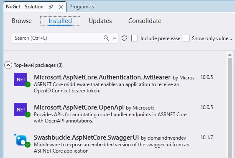The height and width of the screenshot is (158, 235).
Task: Click the 'by Microsoft' author text
Action: click(x=140, y=108)
